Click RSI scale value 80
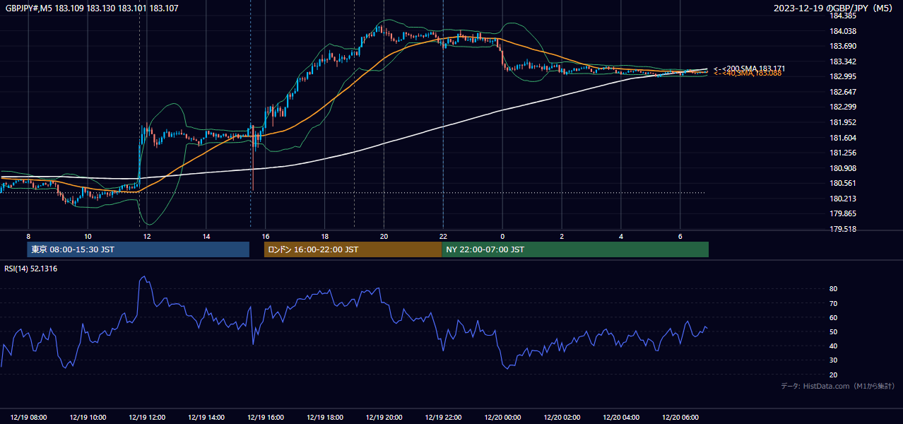 [834, 289]
